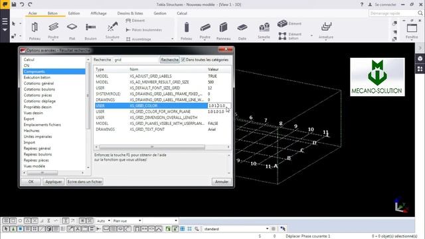Click the Appliquer button
The image size is (425, 239).
[x=53, y=181]
